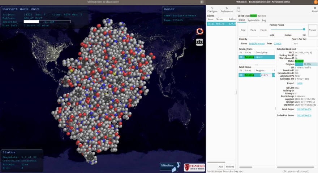Screen dimensions: 318x173
Task: Click the selected work unit progress bar 32.27%
Action: coord(306,64)
